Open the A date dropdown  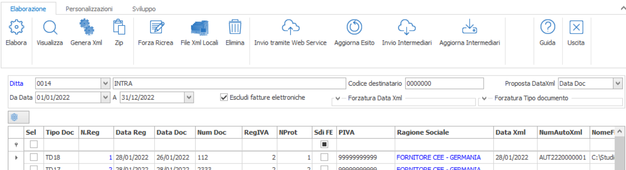[x=189, y=97]
